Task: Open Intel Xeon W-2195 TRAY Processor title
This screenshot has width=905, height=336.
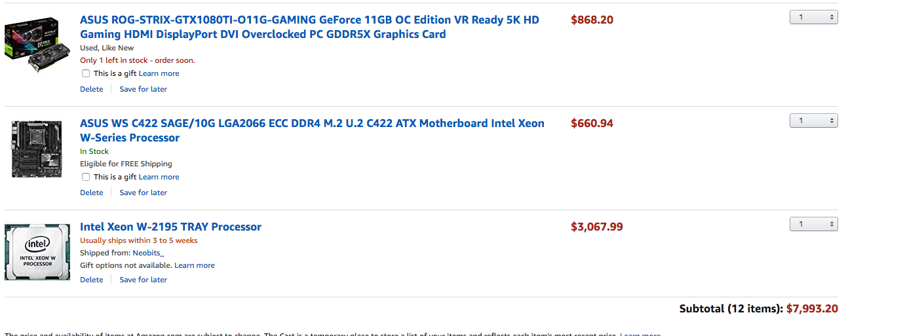Action: (x=170, y=227)
